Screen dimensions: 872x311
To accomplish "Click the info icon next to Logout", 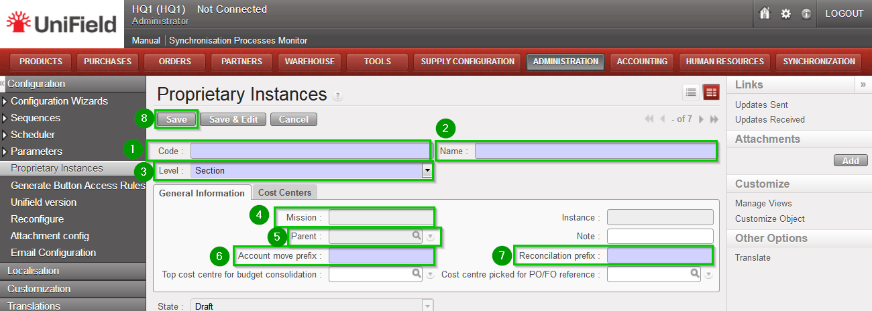I will click(x=806, y=13).
